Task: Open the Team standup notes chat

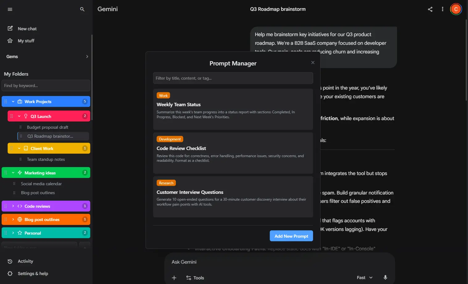Action: coord(46,159)
